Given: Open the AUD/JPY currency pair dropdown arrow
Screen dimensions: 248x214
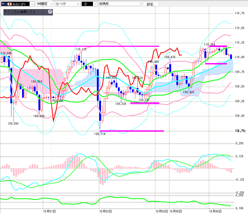Looking at the screenshot, I should tap(32, 4).
